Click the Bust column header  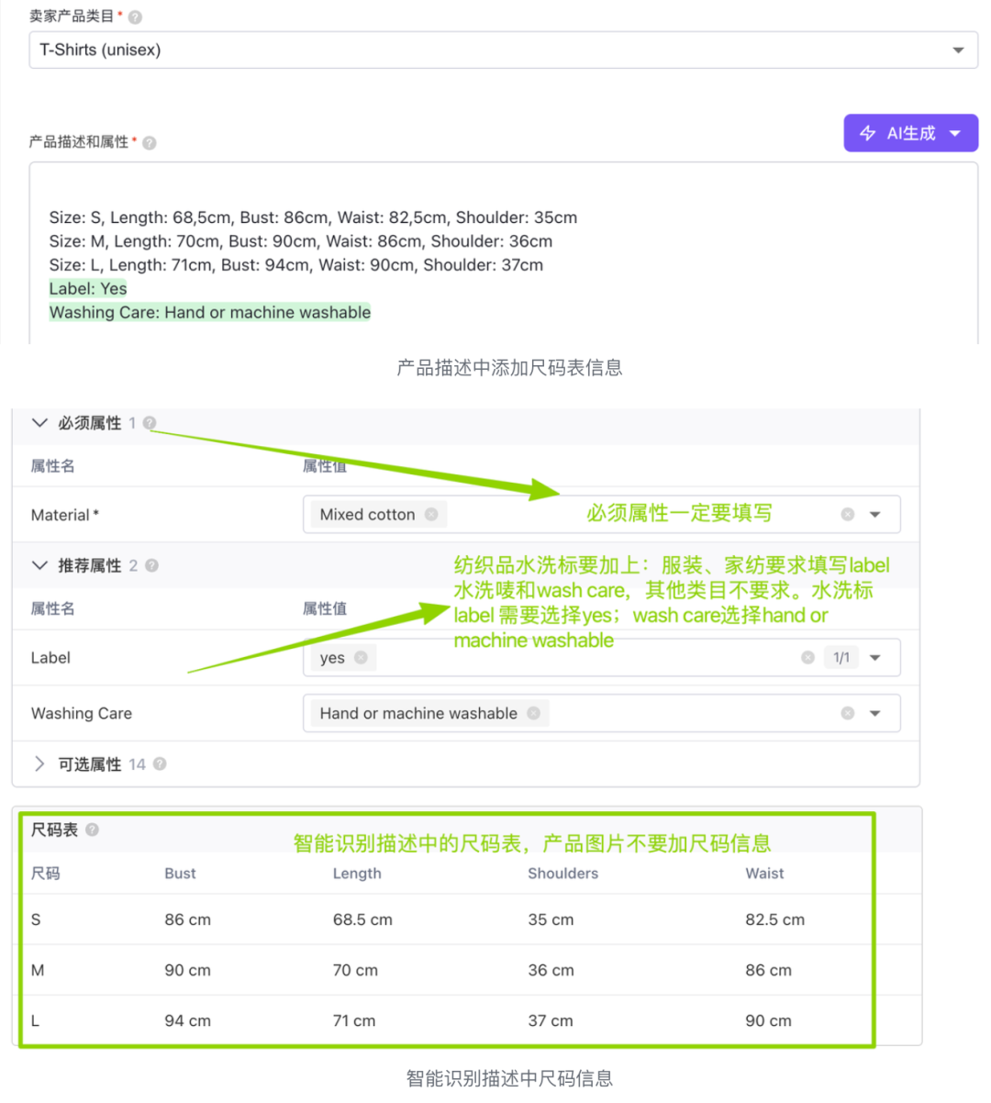(180, 874)
